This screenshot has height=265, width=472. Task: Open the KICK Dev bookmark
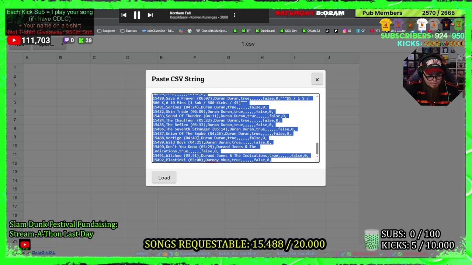pos(288,31)
